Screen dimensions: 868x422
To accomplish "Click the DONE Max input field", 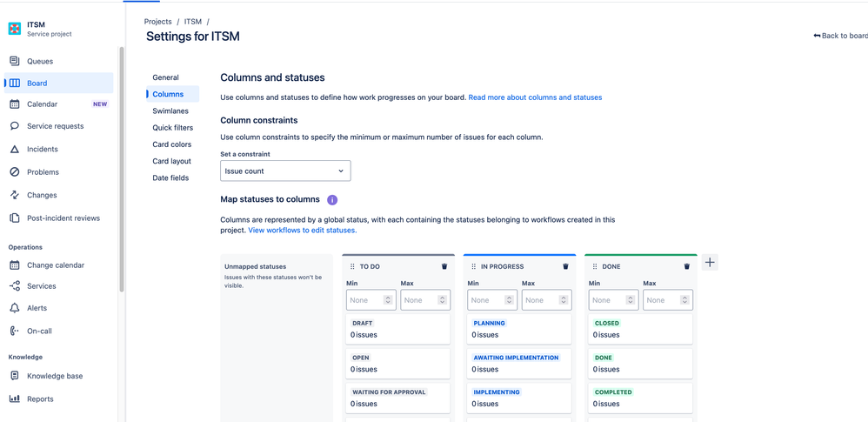I will (668, 300).
